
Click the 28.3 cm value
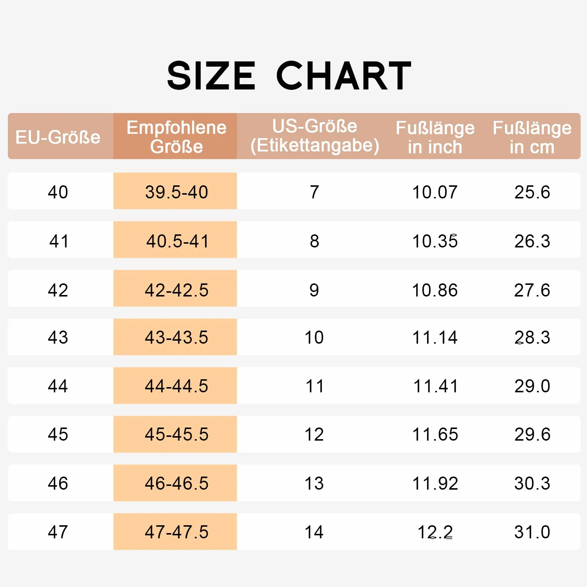532,337
